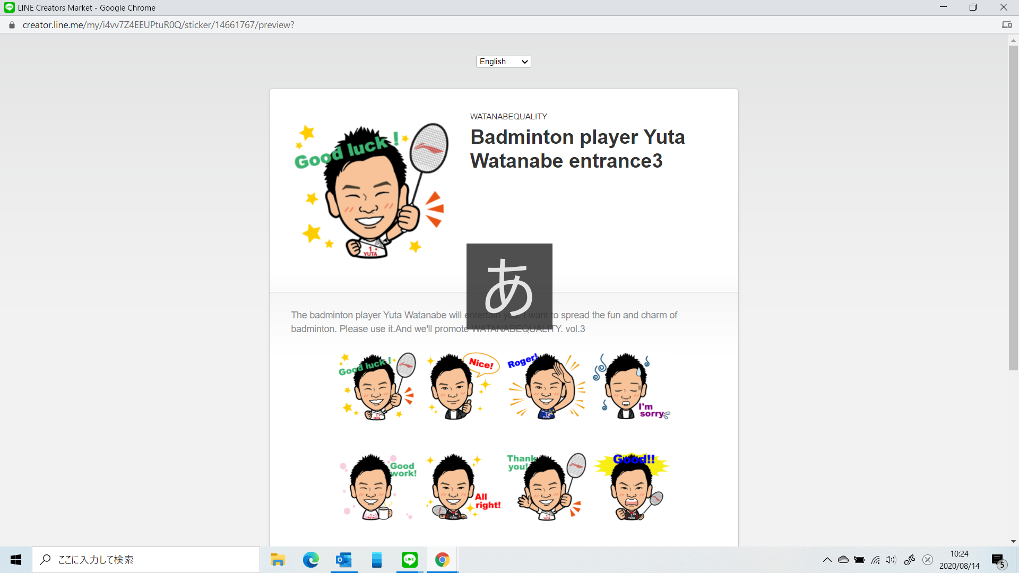Open Windows Start menu
Screen dimensions: 1019x573
pyautogui.click(x=16, y=560)
